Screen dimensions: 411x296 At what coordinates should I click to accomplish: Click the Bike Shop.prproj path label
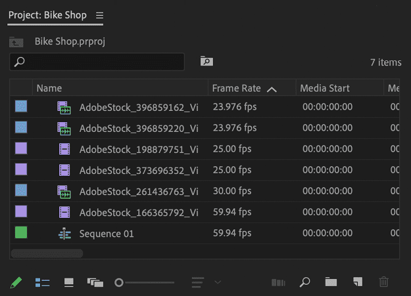(70, 41)
